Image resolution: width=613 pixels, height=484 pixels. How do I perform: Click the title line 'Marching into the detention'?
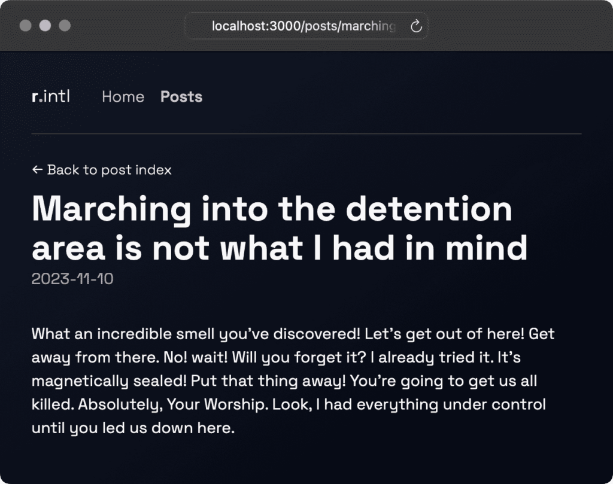click(x=272, y=209)
